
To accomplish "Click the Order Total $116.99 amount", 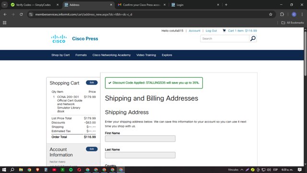I will tap(90, 137).
